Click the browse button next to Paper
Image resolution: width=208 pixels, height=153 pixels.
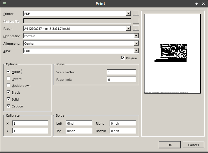click(136, 28)
